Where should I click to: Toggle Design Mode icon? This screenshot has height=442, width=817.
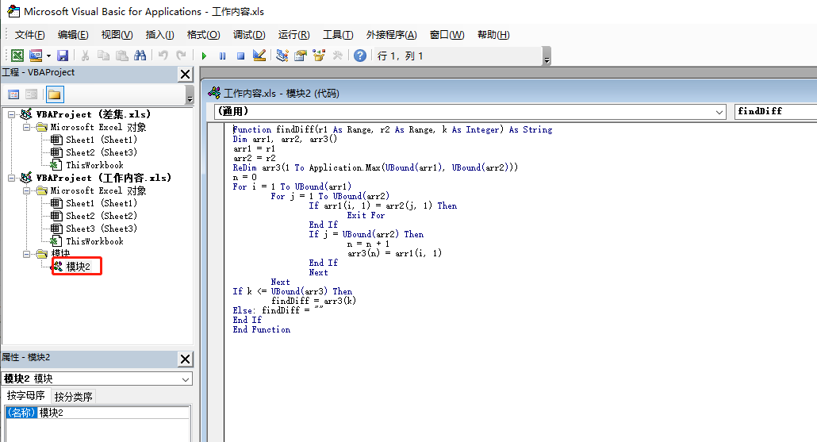(x=259, y=56)
